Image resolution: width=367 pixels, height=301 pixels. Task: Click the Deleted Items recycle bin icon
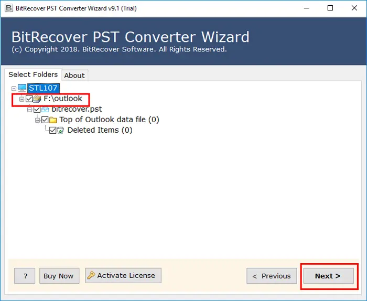coord(60,131)
